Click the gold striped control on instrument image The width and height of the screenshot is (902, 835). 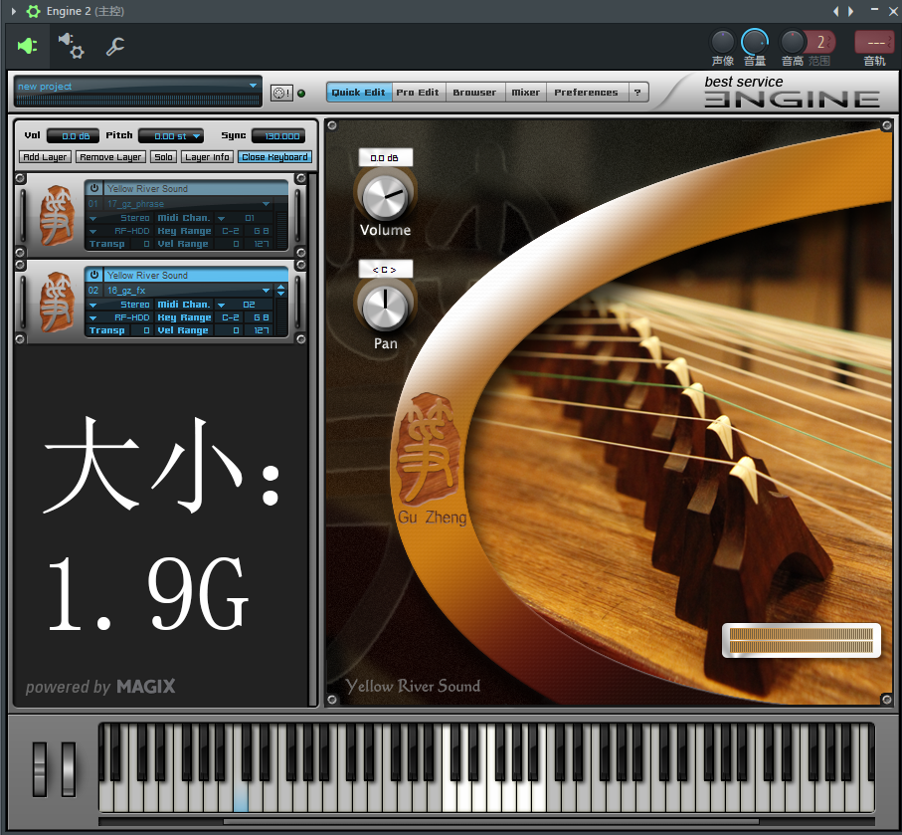(x=802, y=640)
